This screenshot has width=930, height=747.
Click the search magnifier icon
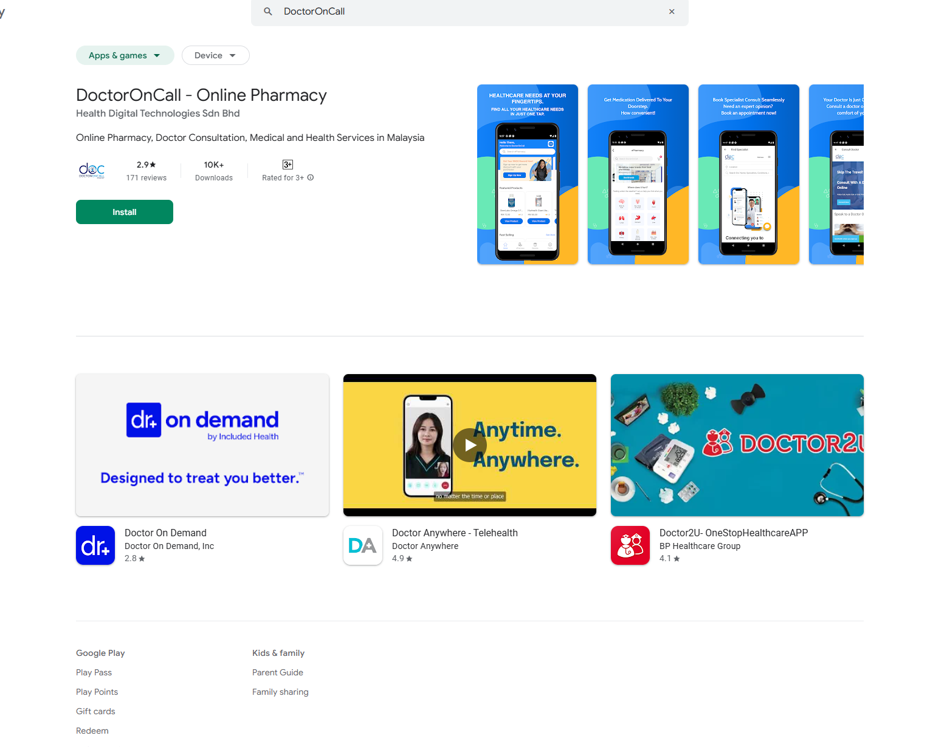(x=268, y=12)
